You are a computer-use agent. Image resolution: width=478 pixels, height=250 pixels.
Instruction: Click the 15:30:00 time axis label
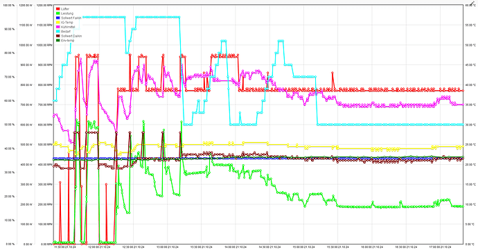point(338,247)
